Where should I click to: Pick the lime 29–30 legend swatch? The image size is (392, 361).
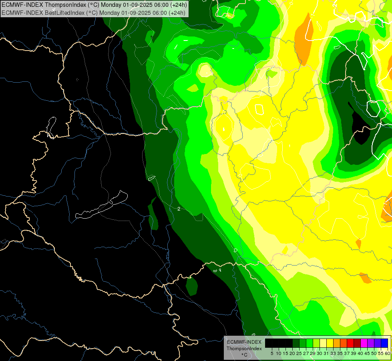click(x=316, y=343)
